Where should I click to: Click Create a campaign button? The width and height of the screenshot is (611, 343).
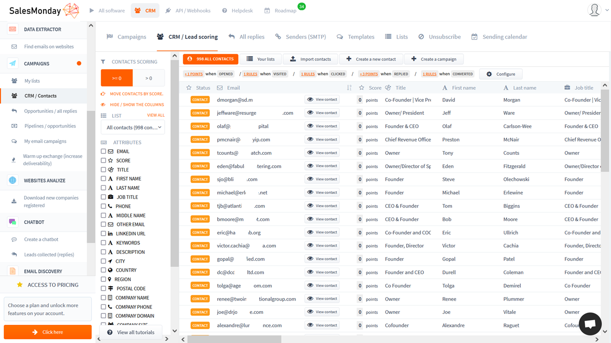point(434,59)
